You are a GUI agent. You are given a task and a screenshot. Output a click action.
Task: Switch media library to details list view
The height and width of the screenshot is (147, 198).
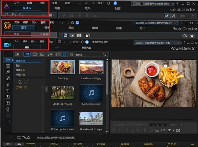pyautogui.click(x=58, y=54)
